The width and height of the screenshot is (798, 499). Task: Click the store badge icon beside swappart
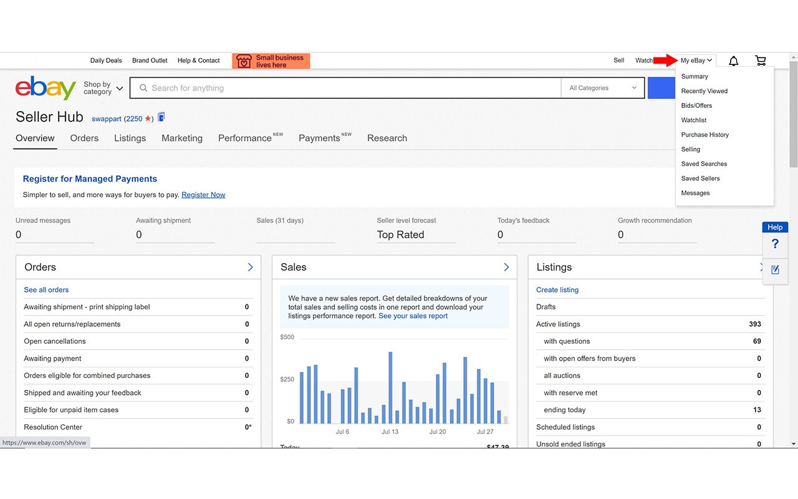click(x=161, y=117)
